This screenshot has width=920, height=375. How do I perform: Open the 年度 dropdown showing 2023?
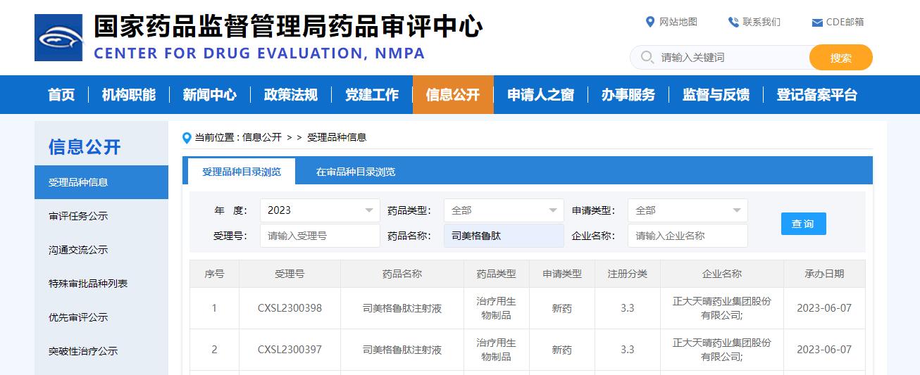pos(320,210)
